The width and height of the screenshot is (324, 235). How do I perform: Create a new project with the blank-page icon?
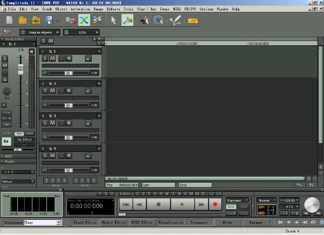coord(10,20)
